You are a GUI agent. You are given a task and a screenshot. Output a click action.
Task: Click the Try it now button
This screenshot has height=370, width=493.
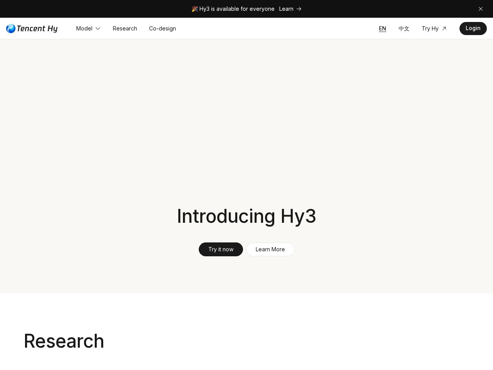[221, 249]
